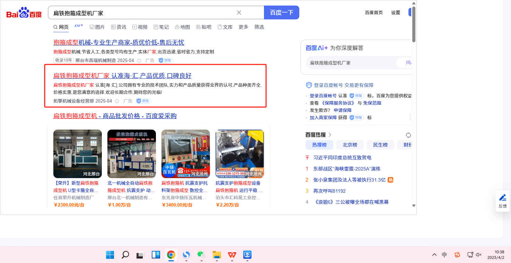Clear the search box with the X icon
511x263 pixels.
pos(239,13)
